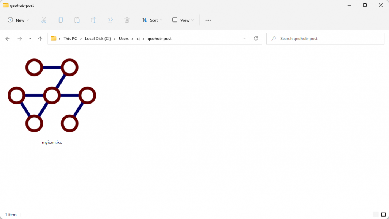Close the geohub-post window

pos(381,5)
